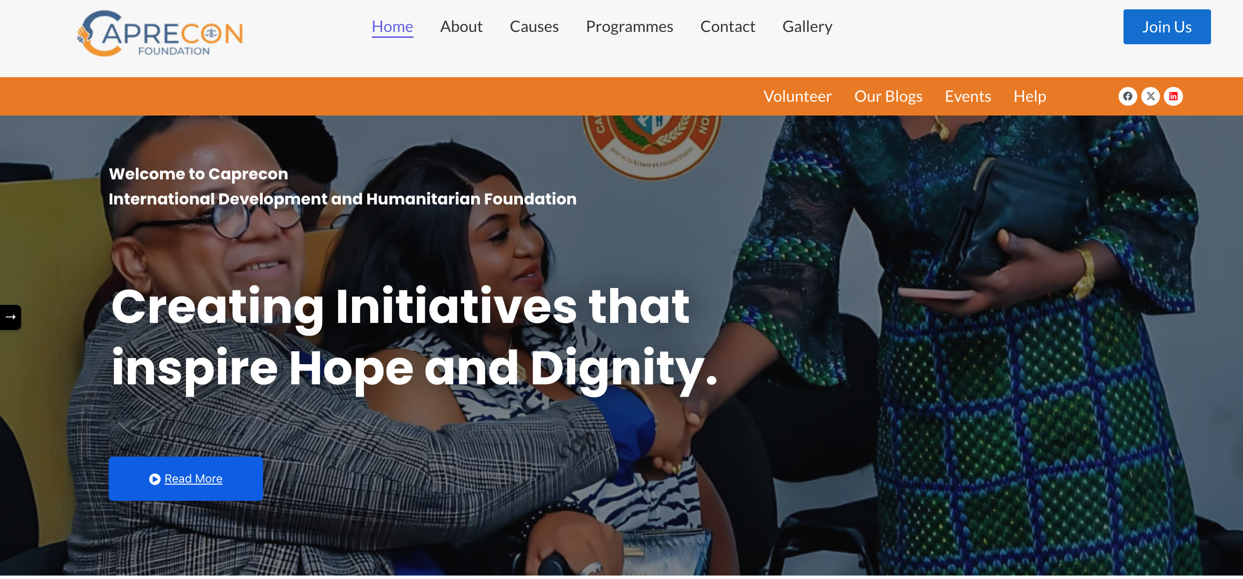This screenshot has width=1243, height=579.
Task: Select Help in the orange bar
Action: pyautogui.click(x=1030, y=96)
